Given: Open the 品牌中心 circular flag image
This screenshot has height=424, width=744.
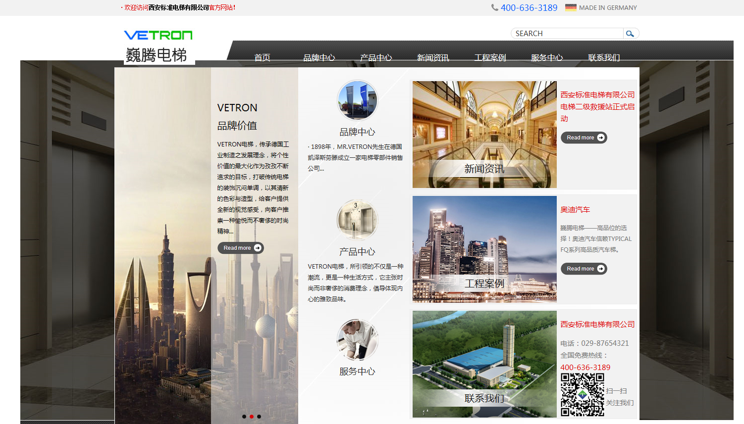Looking at the screenshot, I should tap(357, 100).
